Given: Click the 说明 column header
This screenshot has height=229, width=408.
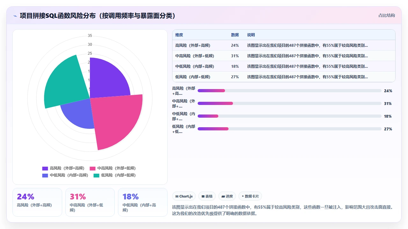Looking at the screenshot, I should (251, 35).
